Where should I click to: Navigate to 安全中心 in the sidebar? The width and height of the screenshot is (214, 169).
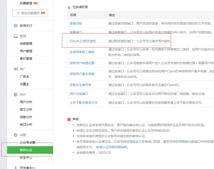(26, 157)
